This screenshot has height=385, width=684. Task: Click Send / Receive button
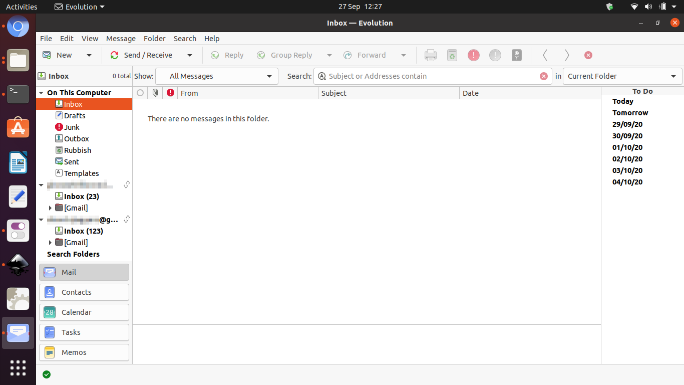pyautogui.click(x=141, y=55)
